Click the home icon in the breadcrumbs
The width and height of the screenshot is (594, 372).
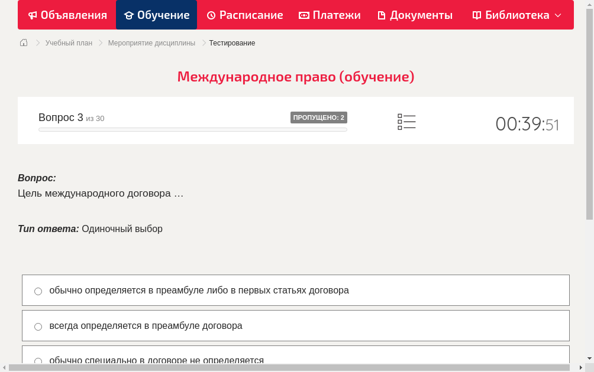(x=23, y=43)
